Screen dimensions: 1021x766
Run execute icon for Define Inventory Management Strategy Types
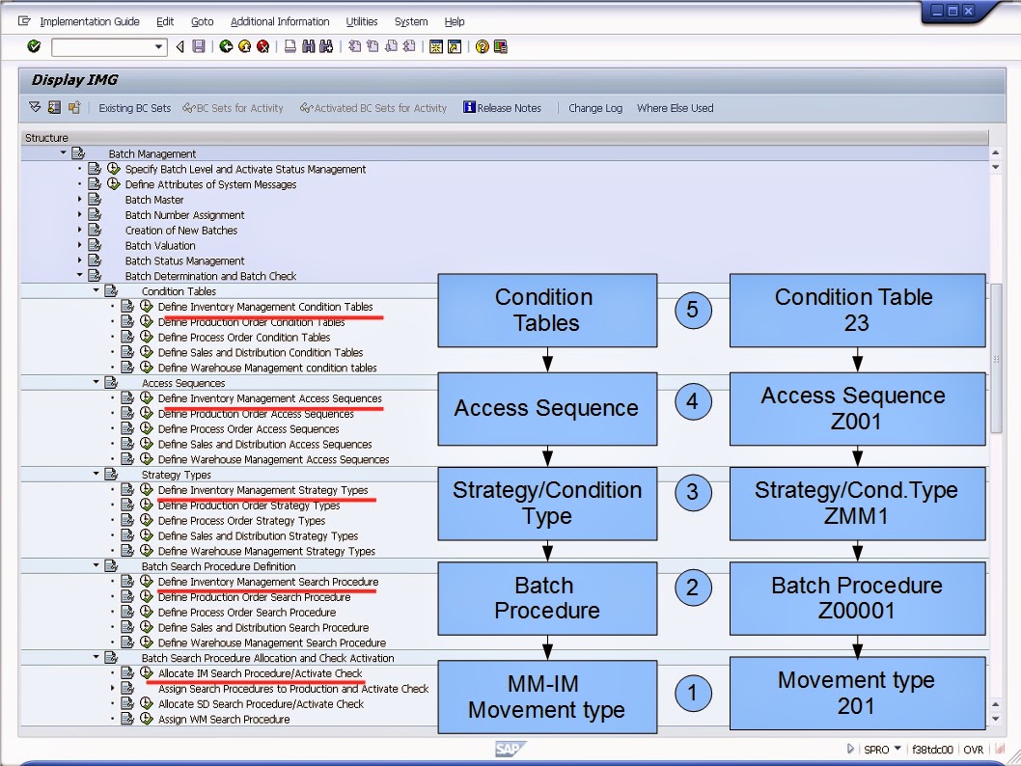coord(147,489)
